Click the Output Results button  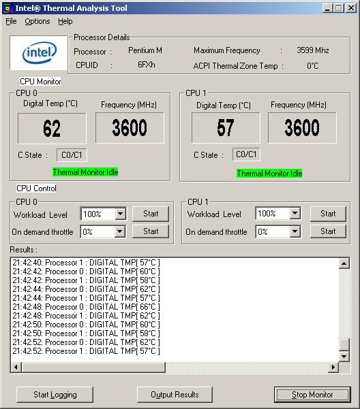coord(175,395)
